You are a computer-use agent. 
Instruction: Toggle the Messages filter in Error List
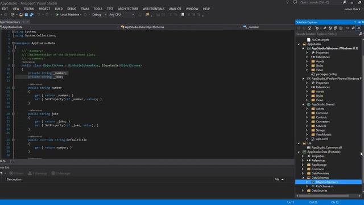61,173
